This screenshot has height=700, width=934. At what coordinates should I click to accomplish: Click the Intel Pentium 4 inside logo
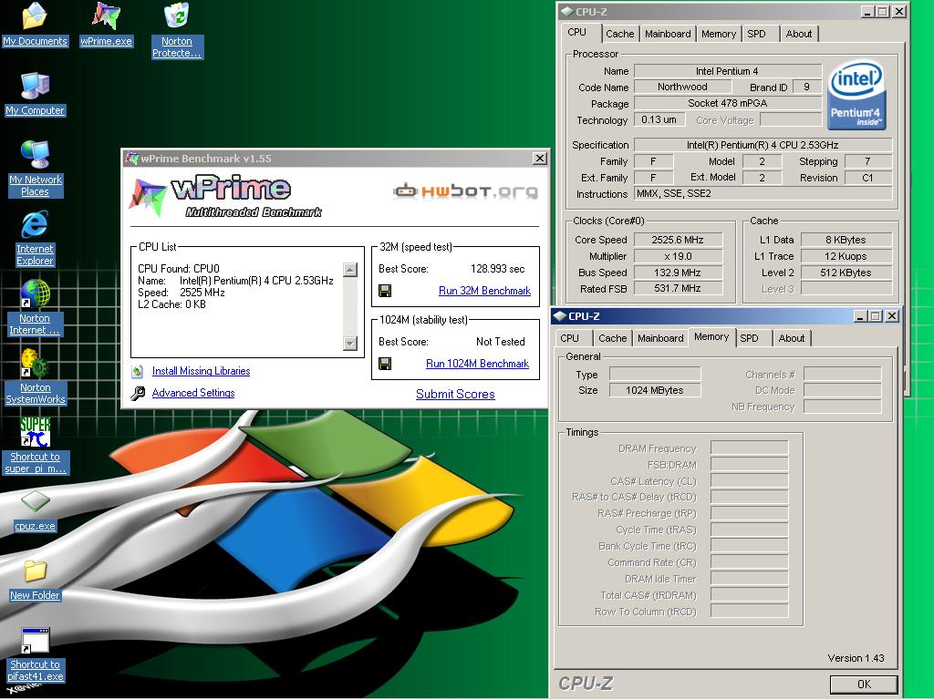coord(857,94)
